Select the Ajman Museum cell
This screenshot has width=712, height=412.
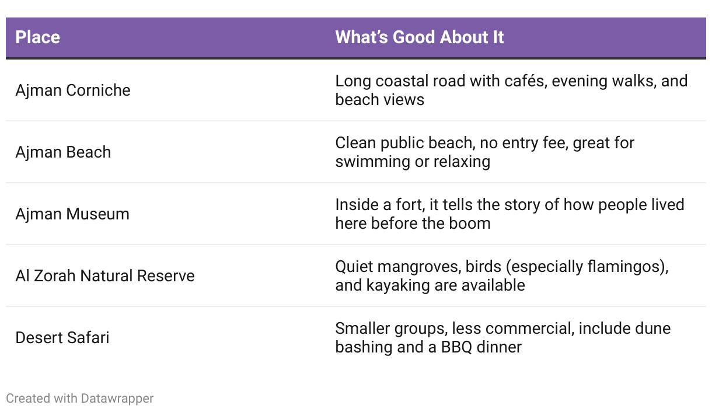tap(72, 214)
